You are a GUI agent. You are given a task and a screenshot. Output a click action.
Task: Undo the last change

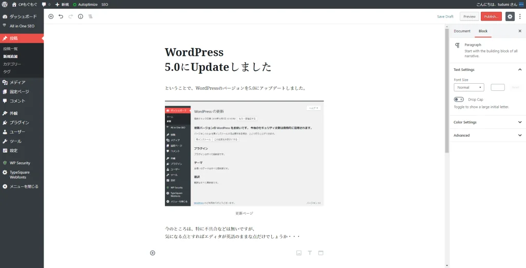click(x=61, y=16)
